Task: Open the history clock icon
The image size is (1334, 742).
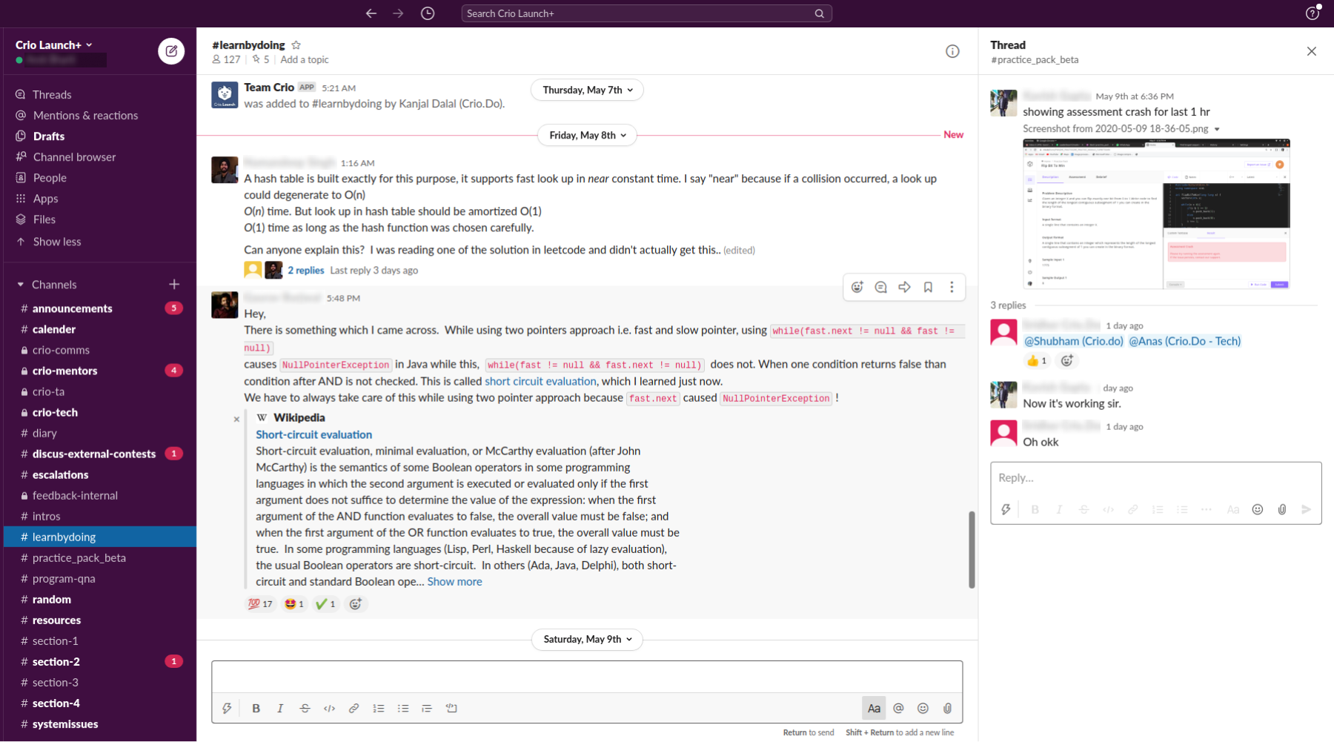Action: point(428,13)
